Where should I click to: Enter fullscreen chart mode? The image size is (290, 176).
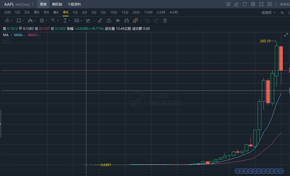(x=261, y=4)
